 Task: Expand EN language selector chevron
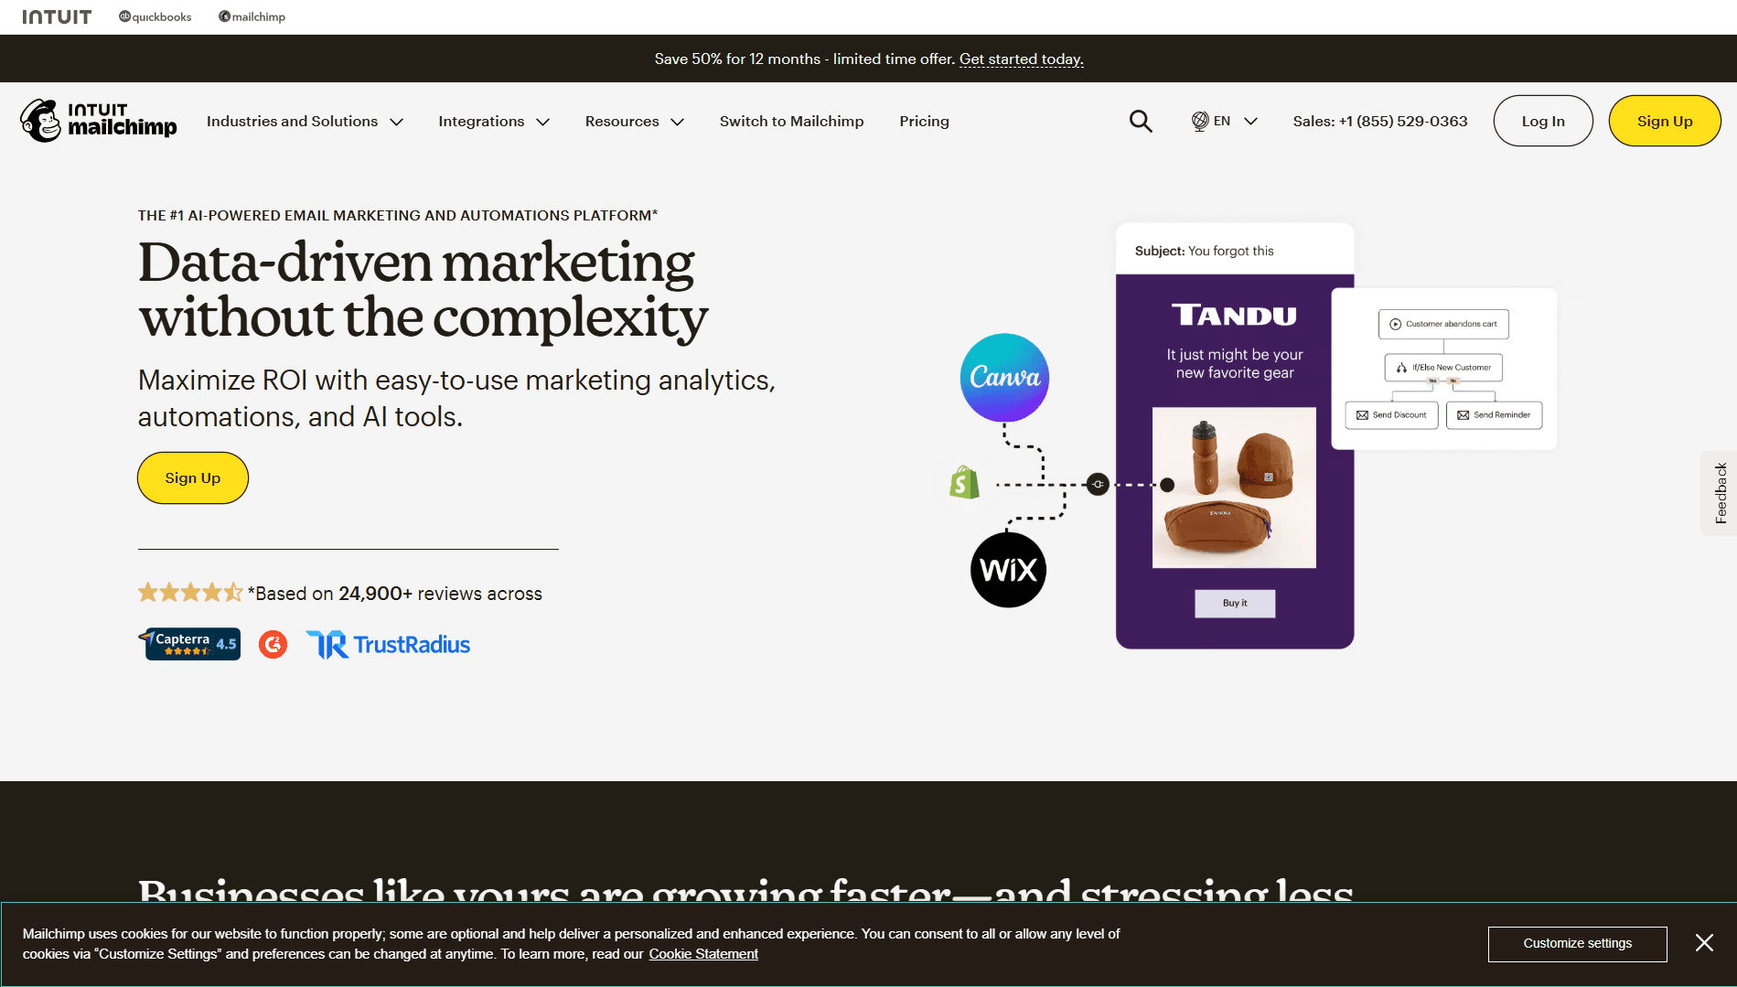pos(1250,121)
